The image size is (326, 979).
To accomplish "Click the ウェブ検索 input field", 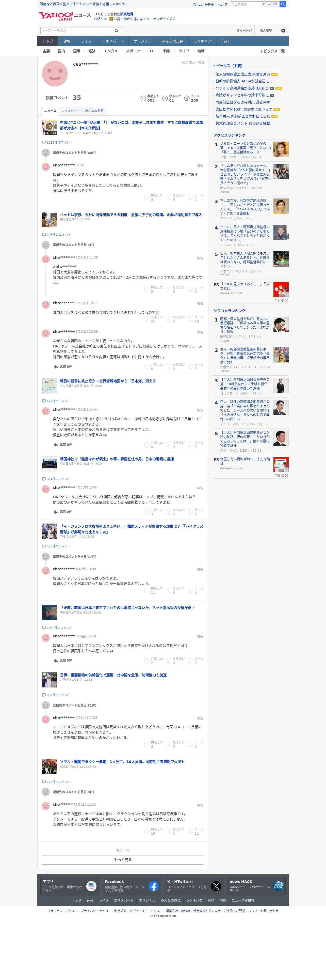I will tap(246, 4).
